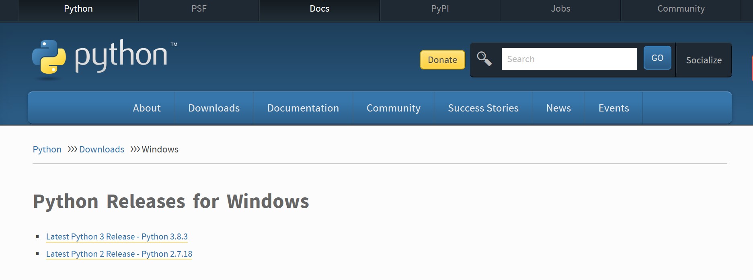Click the magnifying glass search icon
The image size is (753, 280).
[484, 59]
